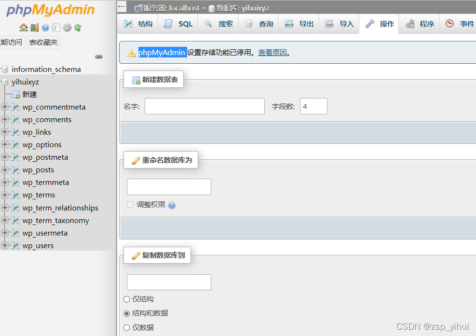Click the chain link icon in sidebar
The image size is (476, 336).
coord(99,57)
